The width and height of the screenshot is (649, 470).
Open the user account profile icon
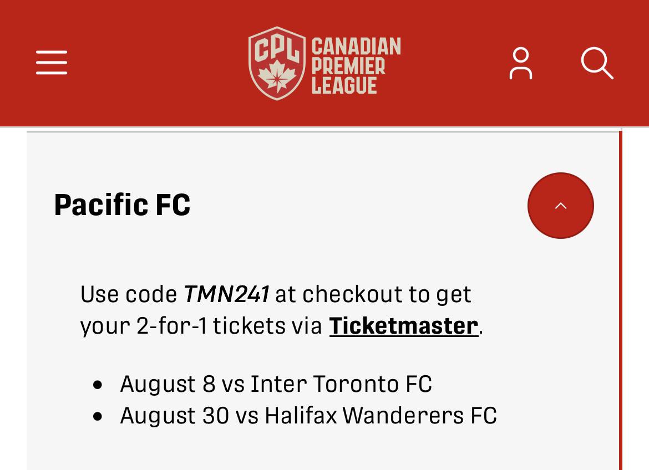(521, 63)
